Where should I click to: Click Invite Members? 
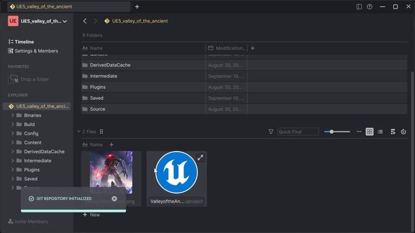(28, 221)
